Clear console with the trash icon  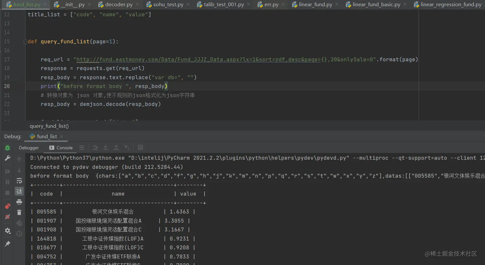coord(19,212)
